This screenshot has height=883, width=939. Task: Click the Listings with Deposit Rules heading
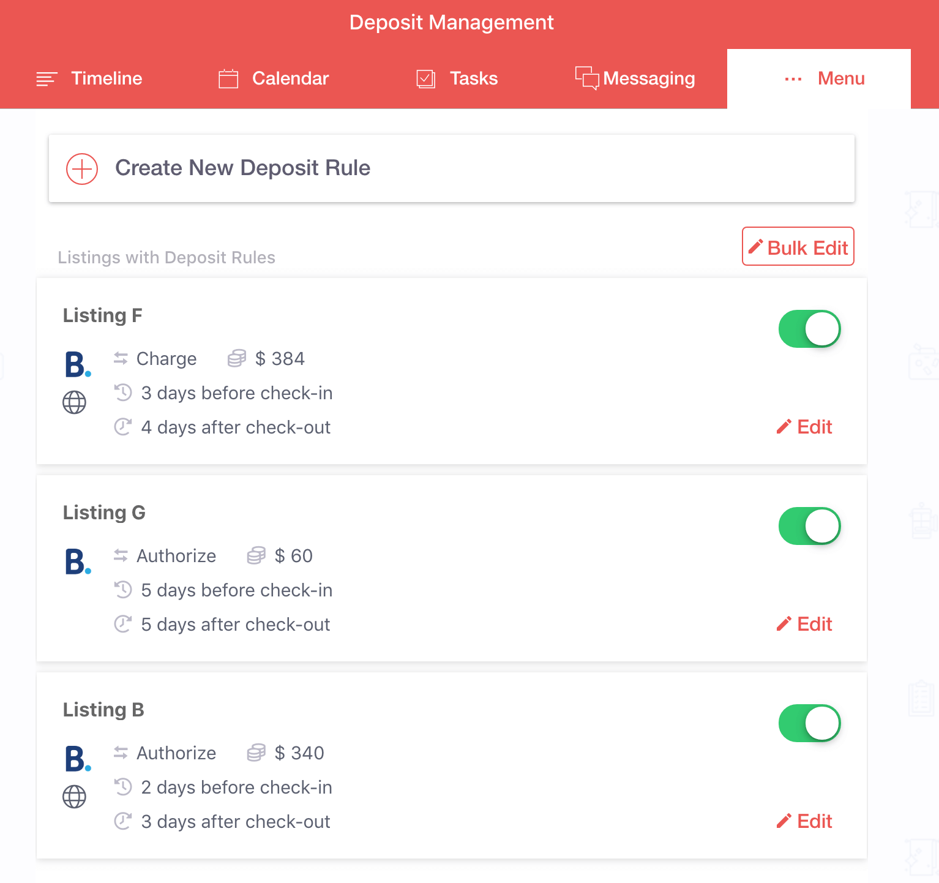(166, 257)
